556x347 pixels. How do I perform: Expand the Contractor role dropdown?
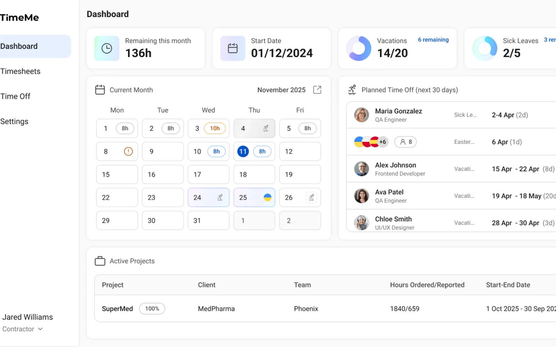click(22, 329)
